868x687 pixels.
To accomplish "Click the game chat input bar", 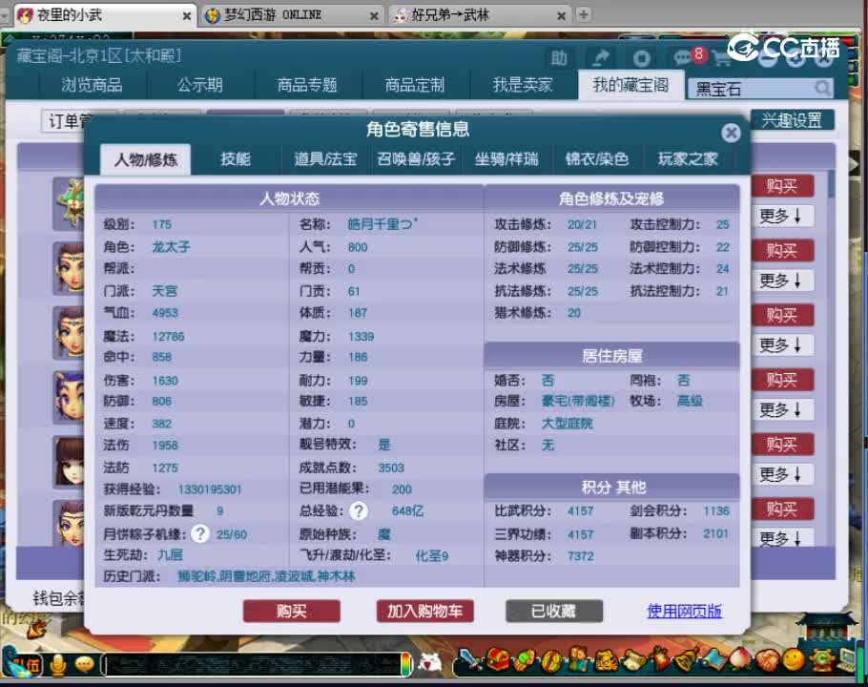I will point(253,664).
